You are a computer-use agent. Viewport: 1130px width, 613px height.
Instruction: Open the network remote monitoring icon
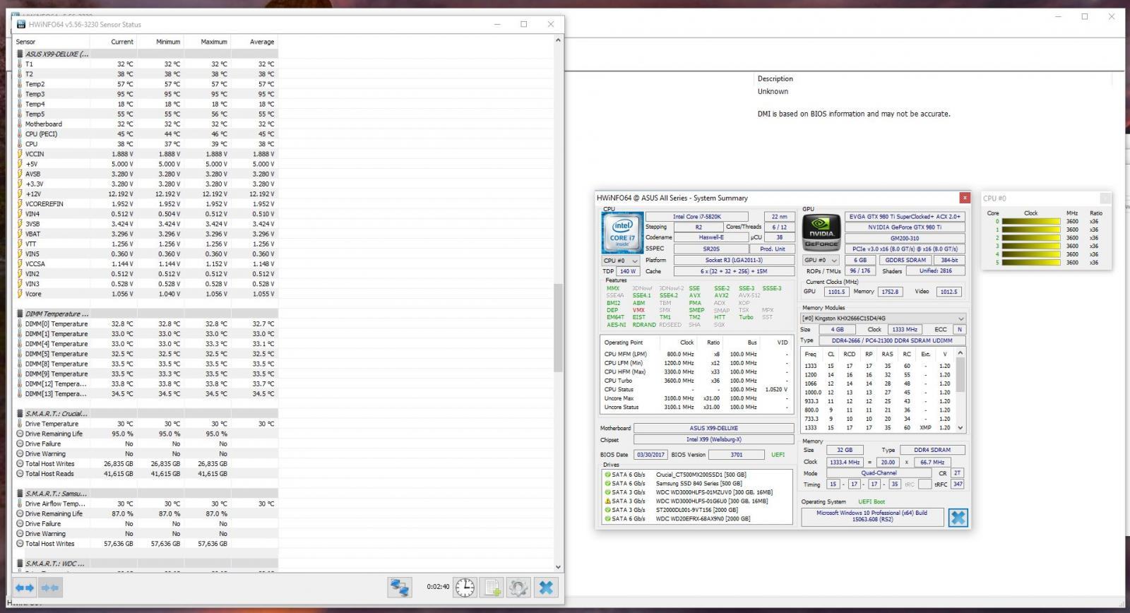(400, 587)
